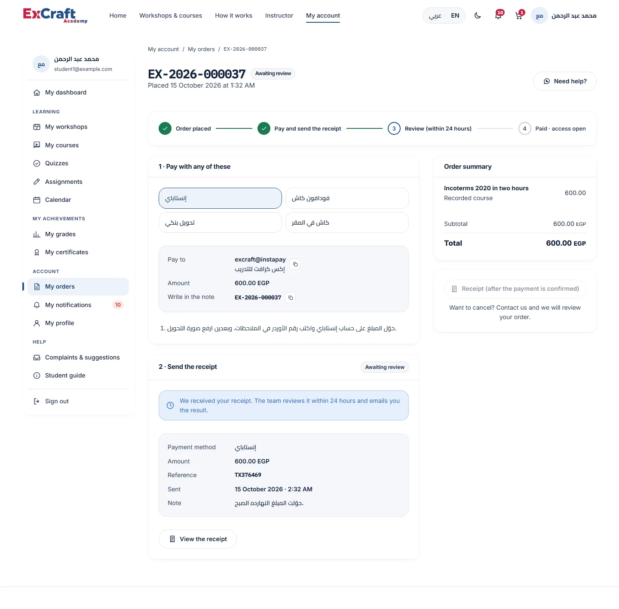Screen dimensions: 619x609
Task: Open Quizzes in sidebar
Action: tap(78, 163)
